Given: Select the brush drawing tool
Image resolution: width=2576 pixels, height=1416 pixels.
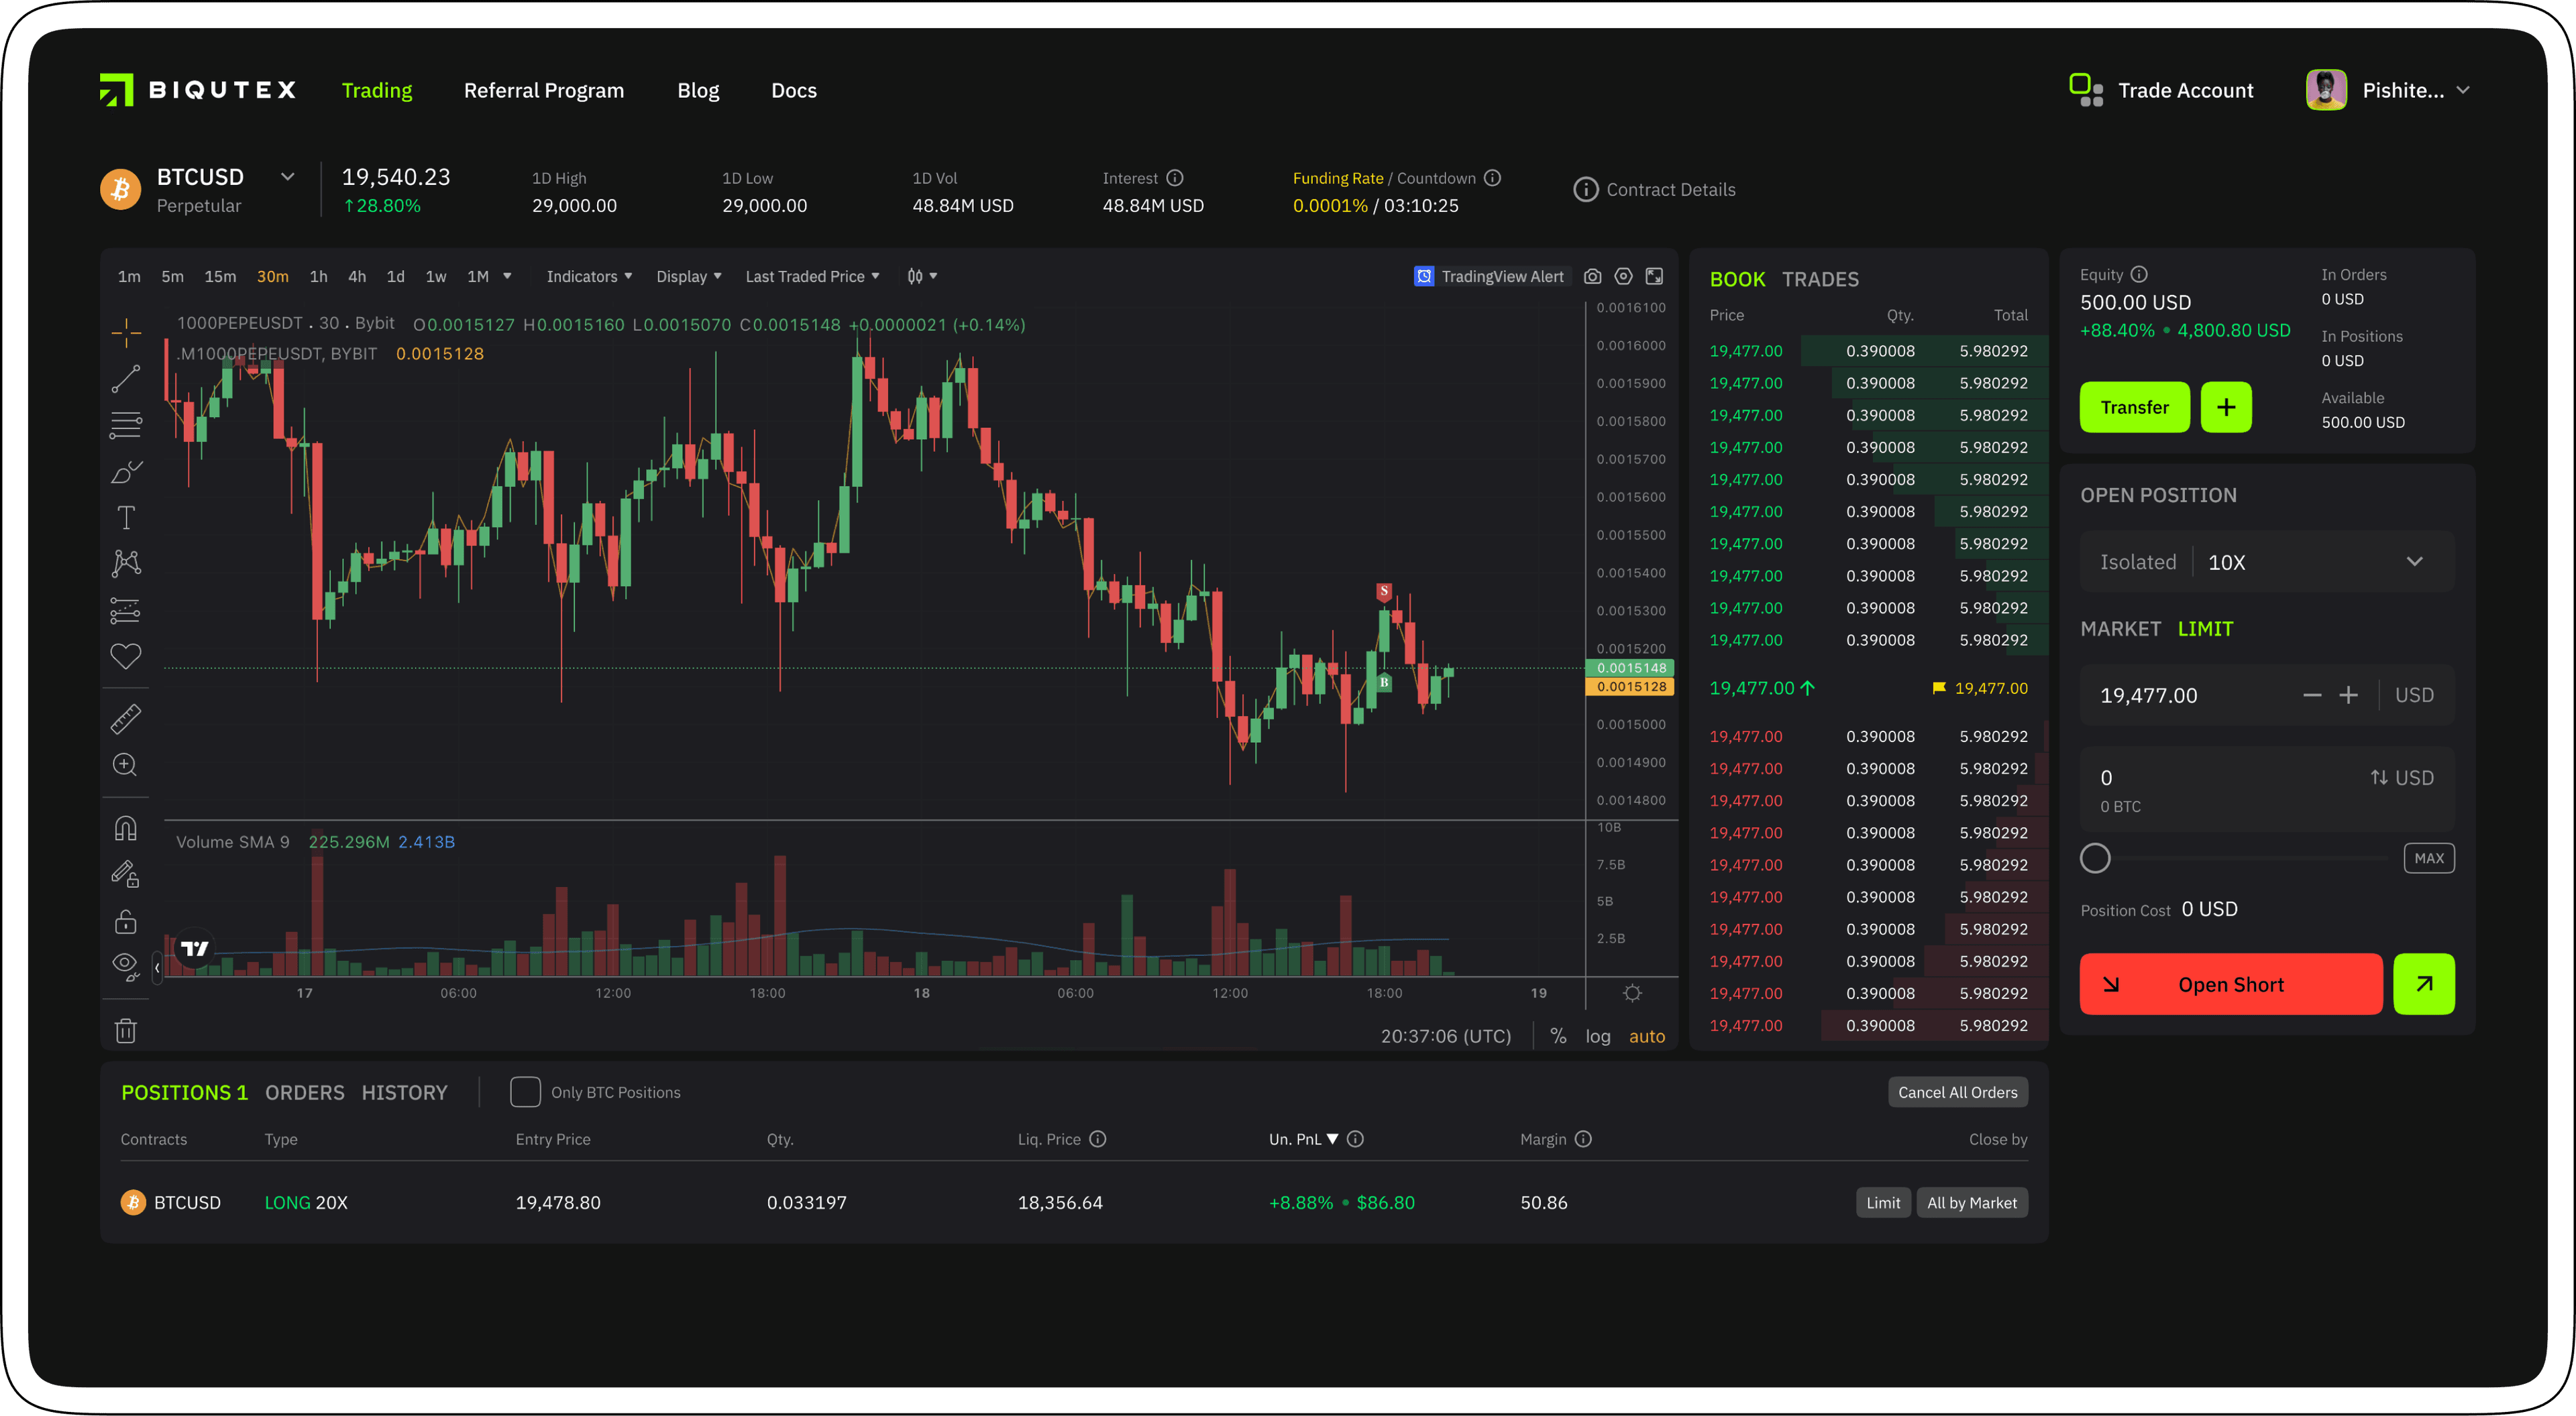Looking at the screenshot, I should coord(126,472).
